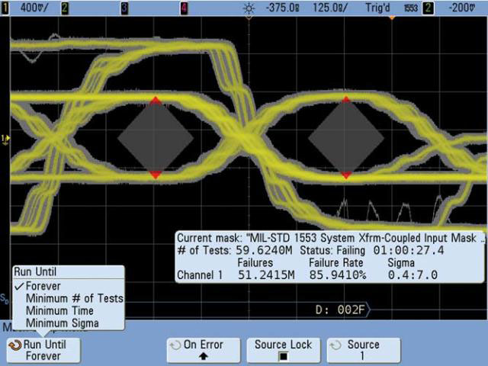Screen dimensions: 488x366
Task: Click the channel 1 indicator in status bar
Action: tap(5, 6)
